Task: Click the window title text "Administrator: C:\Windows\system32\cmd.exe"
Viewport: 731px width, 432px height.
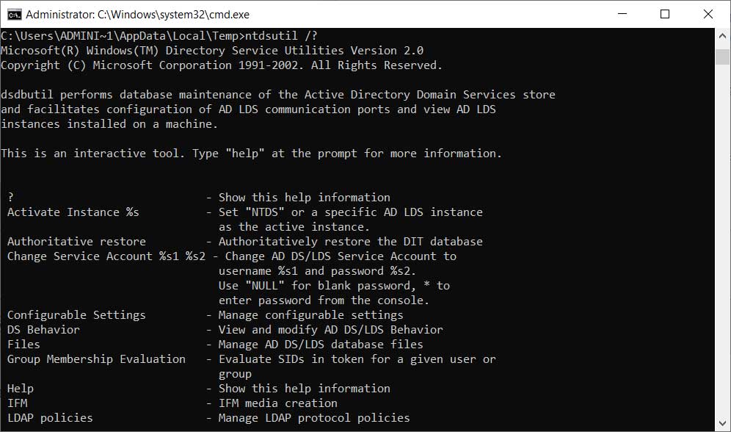Action: pyautogui.click(x=137, y=15)
